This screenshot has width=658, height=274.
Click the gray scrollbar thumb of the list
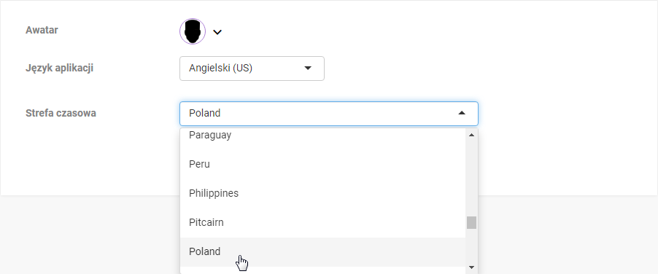(x=471, y=222)
